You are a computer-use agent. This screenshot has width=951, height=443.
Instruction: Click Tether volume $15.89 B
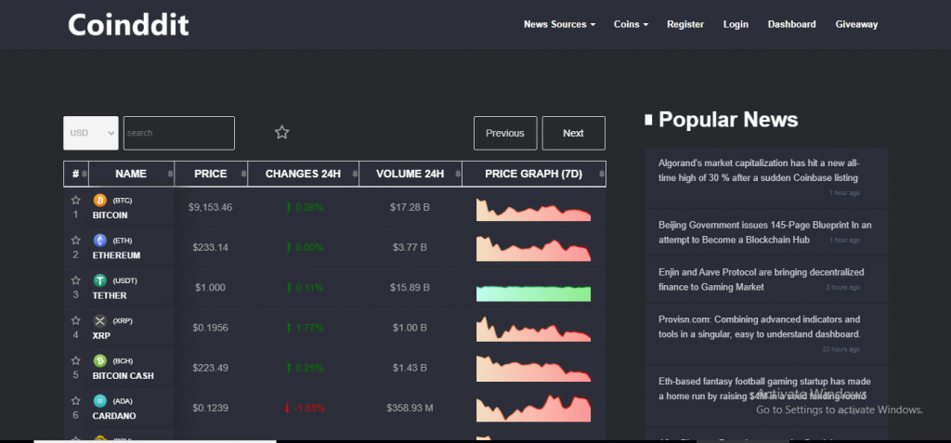click(x=410, y=288)
